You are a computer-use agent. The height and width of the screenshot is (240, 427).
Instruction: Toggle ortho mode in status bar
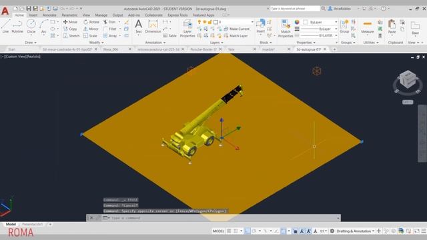pyautogui.click(x=248, y=231)
